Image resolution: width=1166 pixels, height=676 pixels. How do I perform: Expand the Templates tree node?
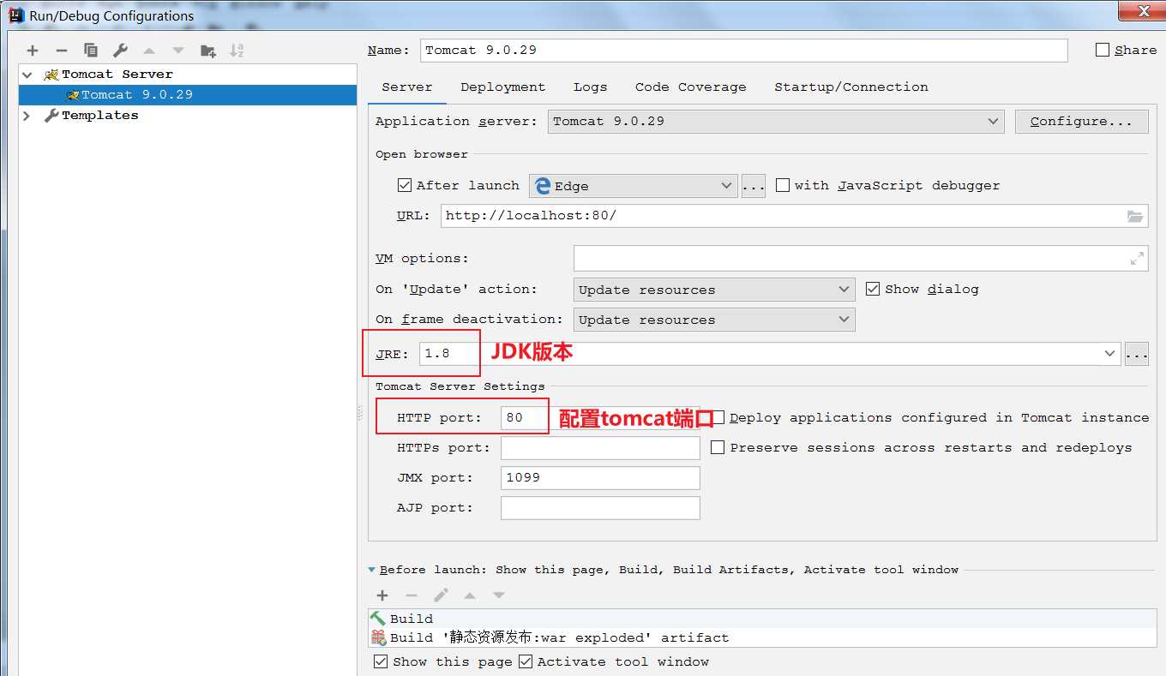27,115
